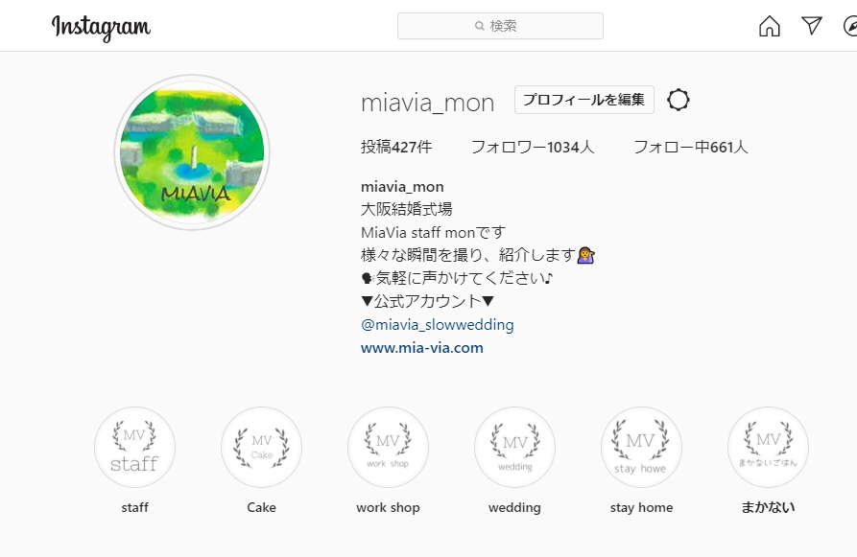The height and width of the screenshot is (557, 857).
Task: Click the 投稿427件 posts count
Action: (x=396, y=147)
